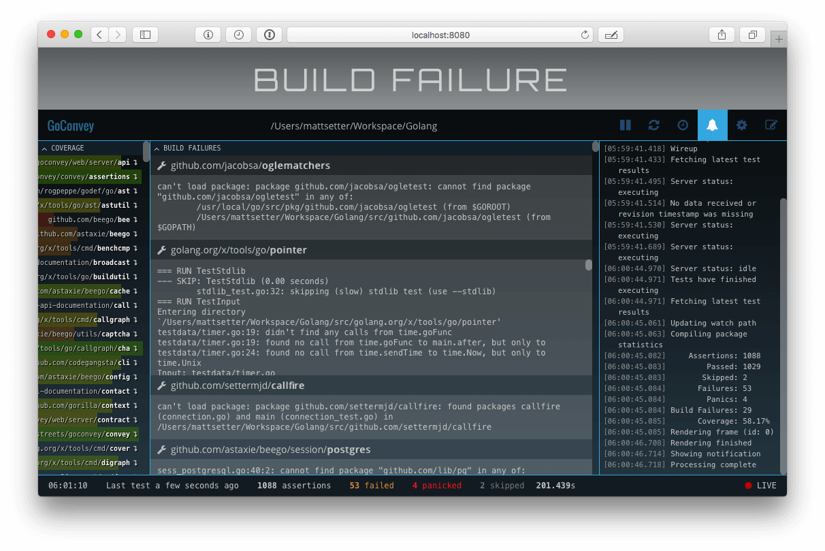The image size is (825, 551).
Task: Open the Safari share menu
Action: [x=722, y=35]
